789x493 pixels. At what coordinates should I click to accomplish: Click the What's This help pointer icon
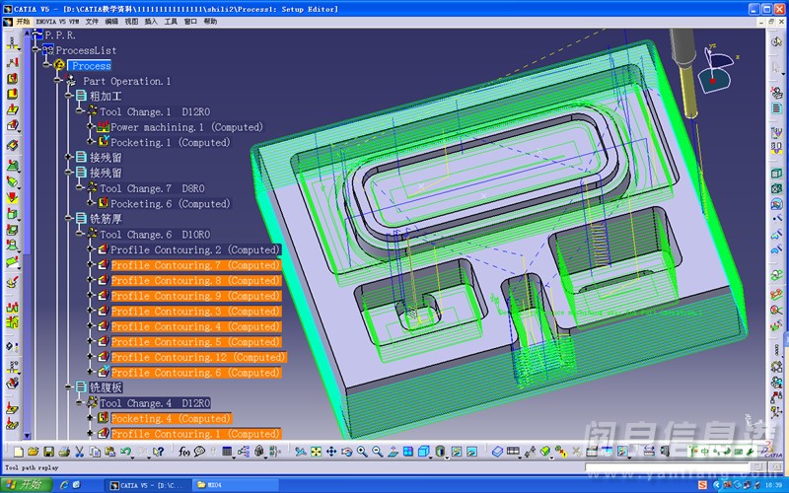(158, 452)
